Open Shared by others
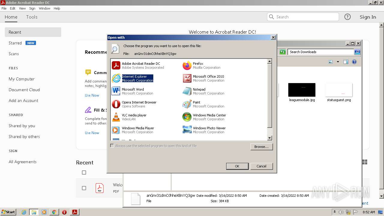Viewport: 384px width, 216px height. (24, 136)
